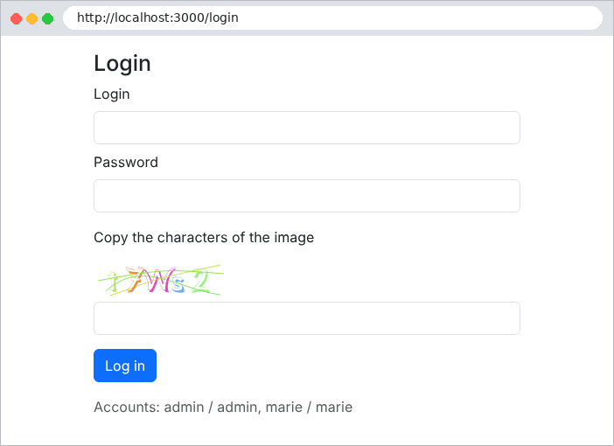
Task: Click the red close window button
Action: [x=16, y=18]
